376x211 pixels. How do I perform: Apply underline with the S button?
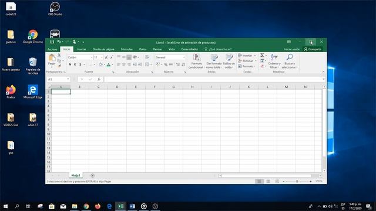(x=80, y=64)
